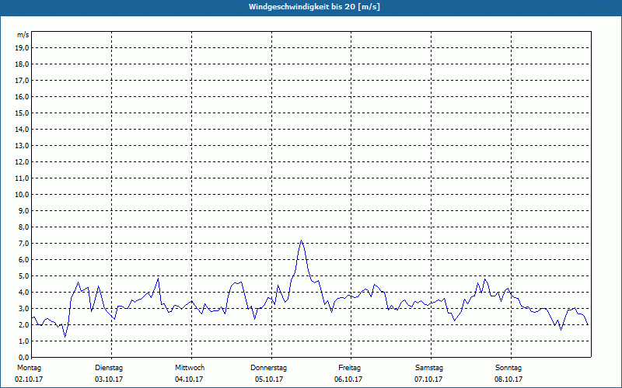Click the 19,0 y-axis label
Image resolution: width=622 pixels, height=388 pixels.
click(23, 48)
